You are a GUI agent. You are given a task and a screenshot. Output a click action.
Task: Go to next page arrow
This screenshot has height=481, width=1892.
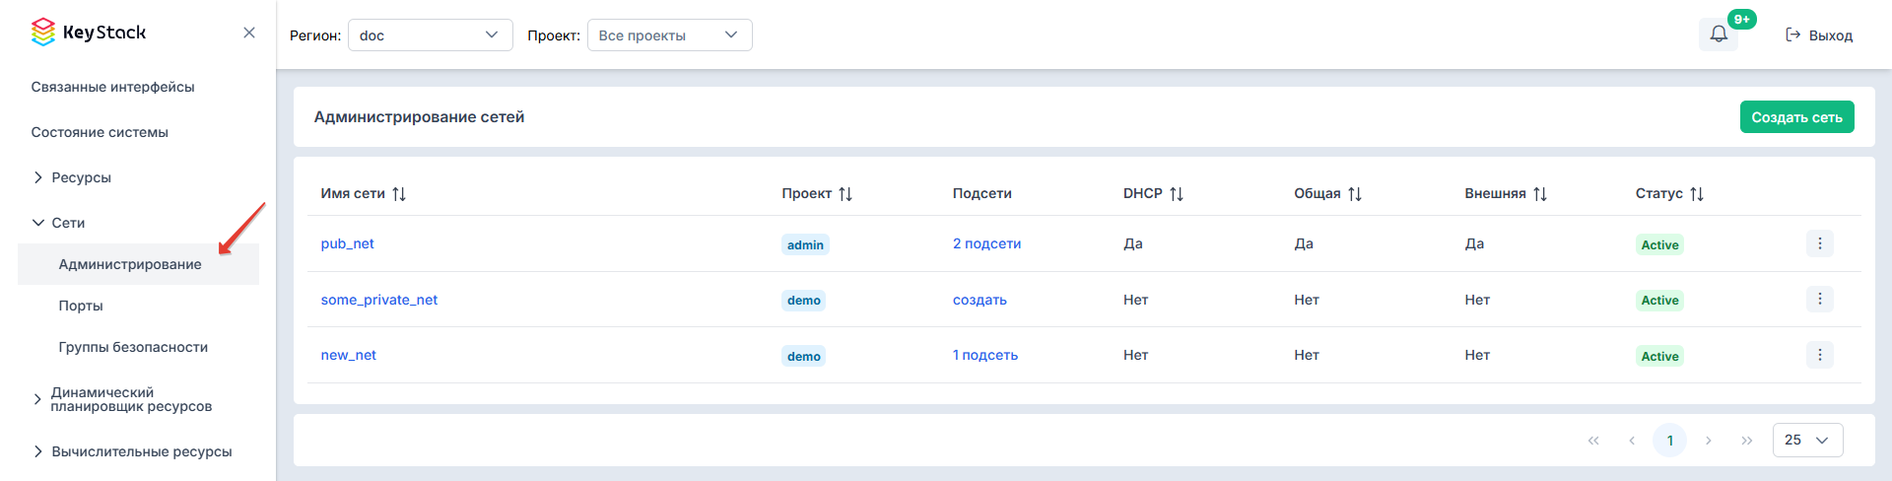tap(1709, 441)
